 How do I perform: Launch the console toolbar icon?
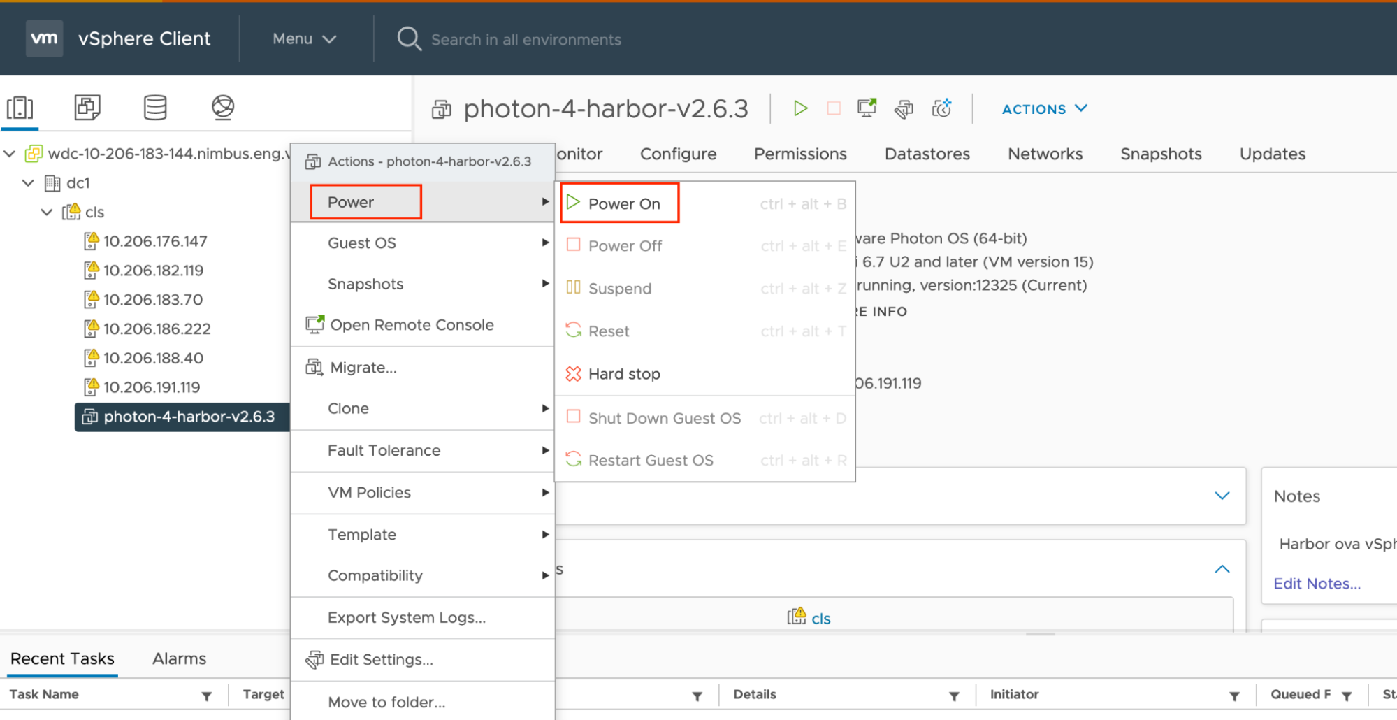pos(867,108)
